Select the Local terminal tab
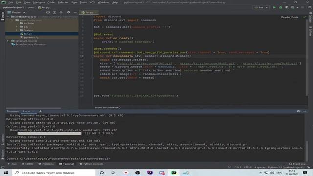 point(27,111)
